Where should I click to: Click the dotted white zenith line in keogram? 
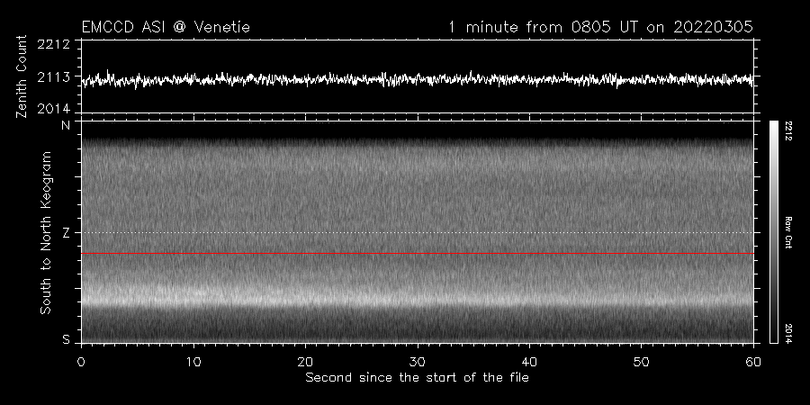[x=418, y=232]
